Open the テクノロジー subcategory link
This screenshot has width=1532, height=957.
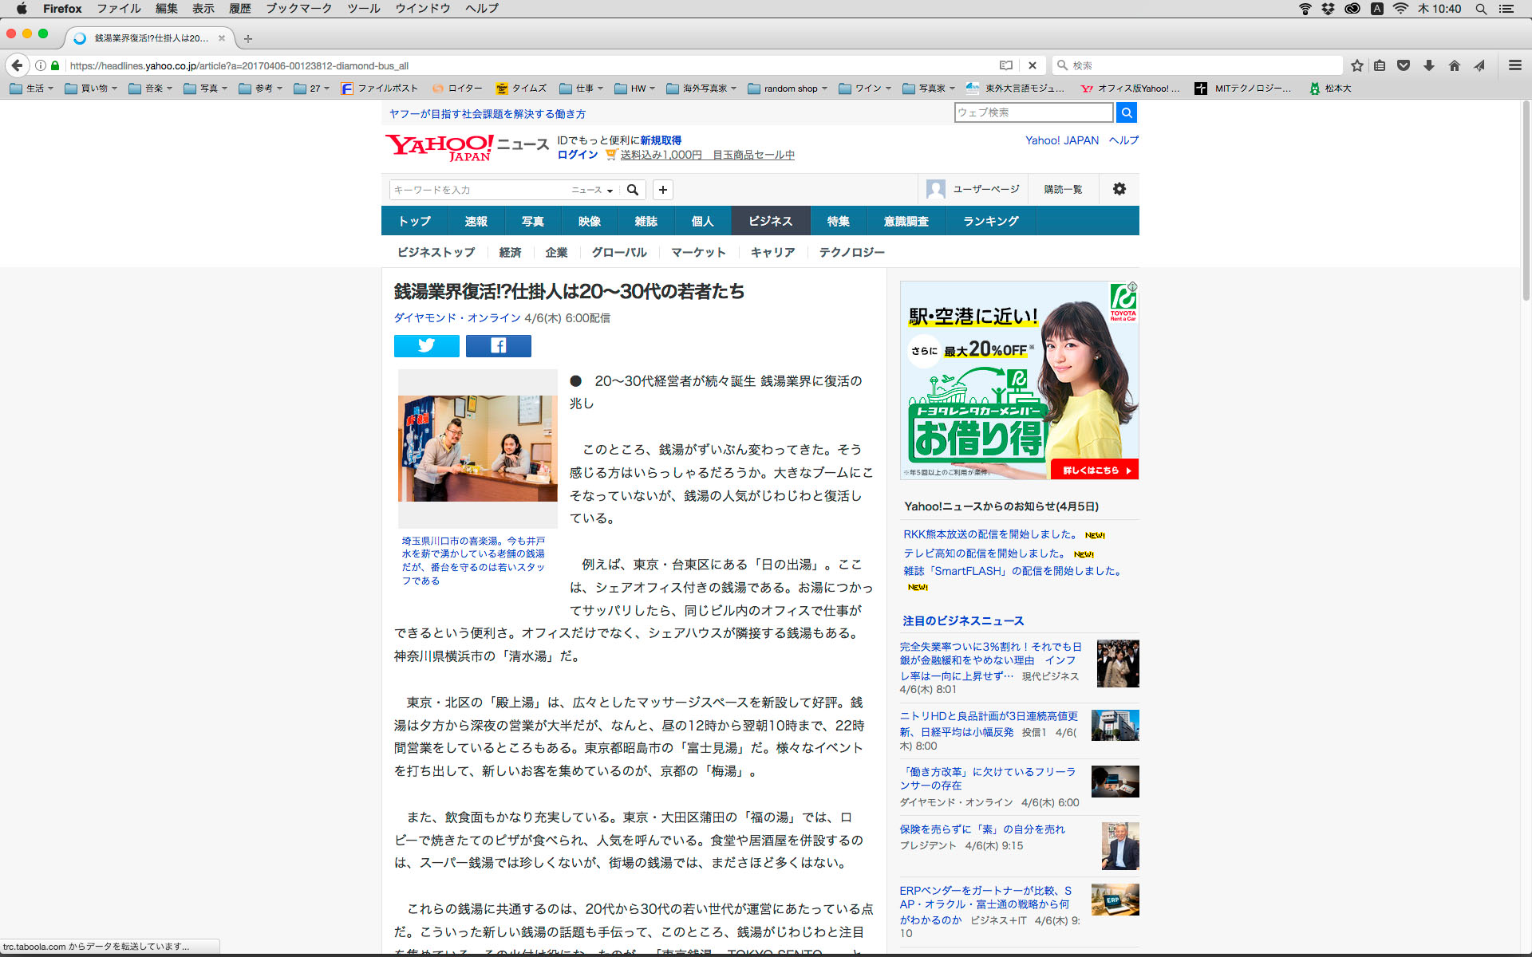pos(851,252)
